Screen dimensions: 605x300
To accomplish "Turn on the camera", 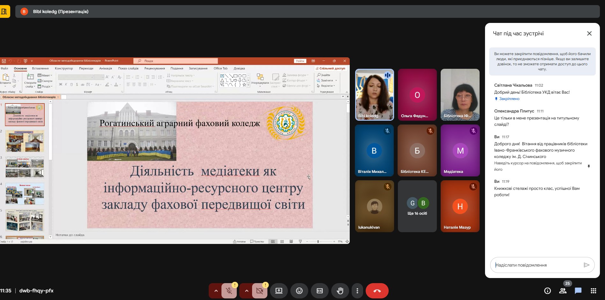I will point(259,291).
